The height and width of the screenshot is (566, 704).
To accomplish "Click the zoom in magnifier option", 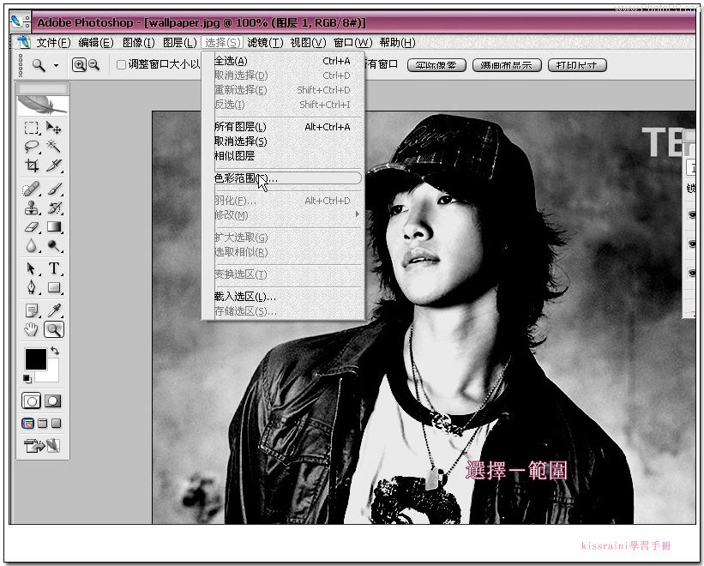I will pos(79,65).
